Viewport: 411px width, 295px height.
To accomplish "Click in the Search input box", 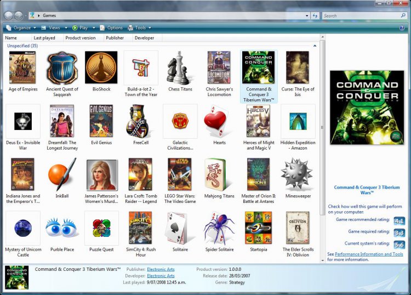I will click(x=361, y=16).
